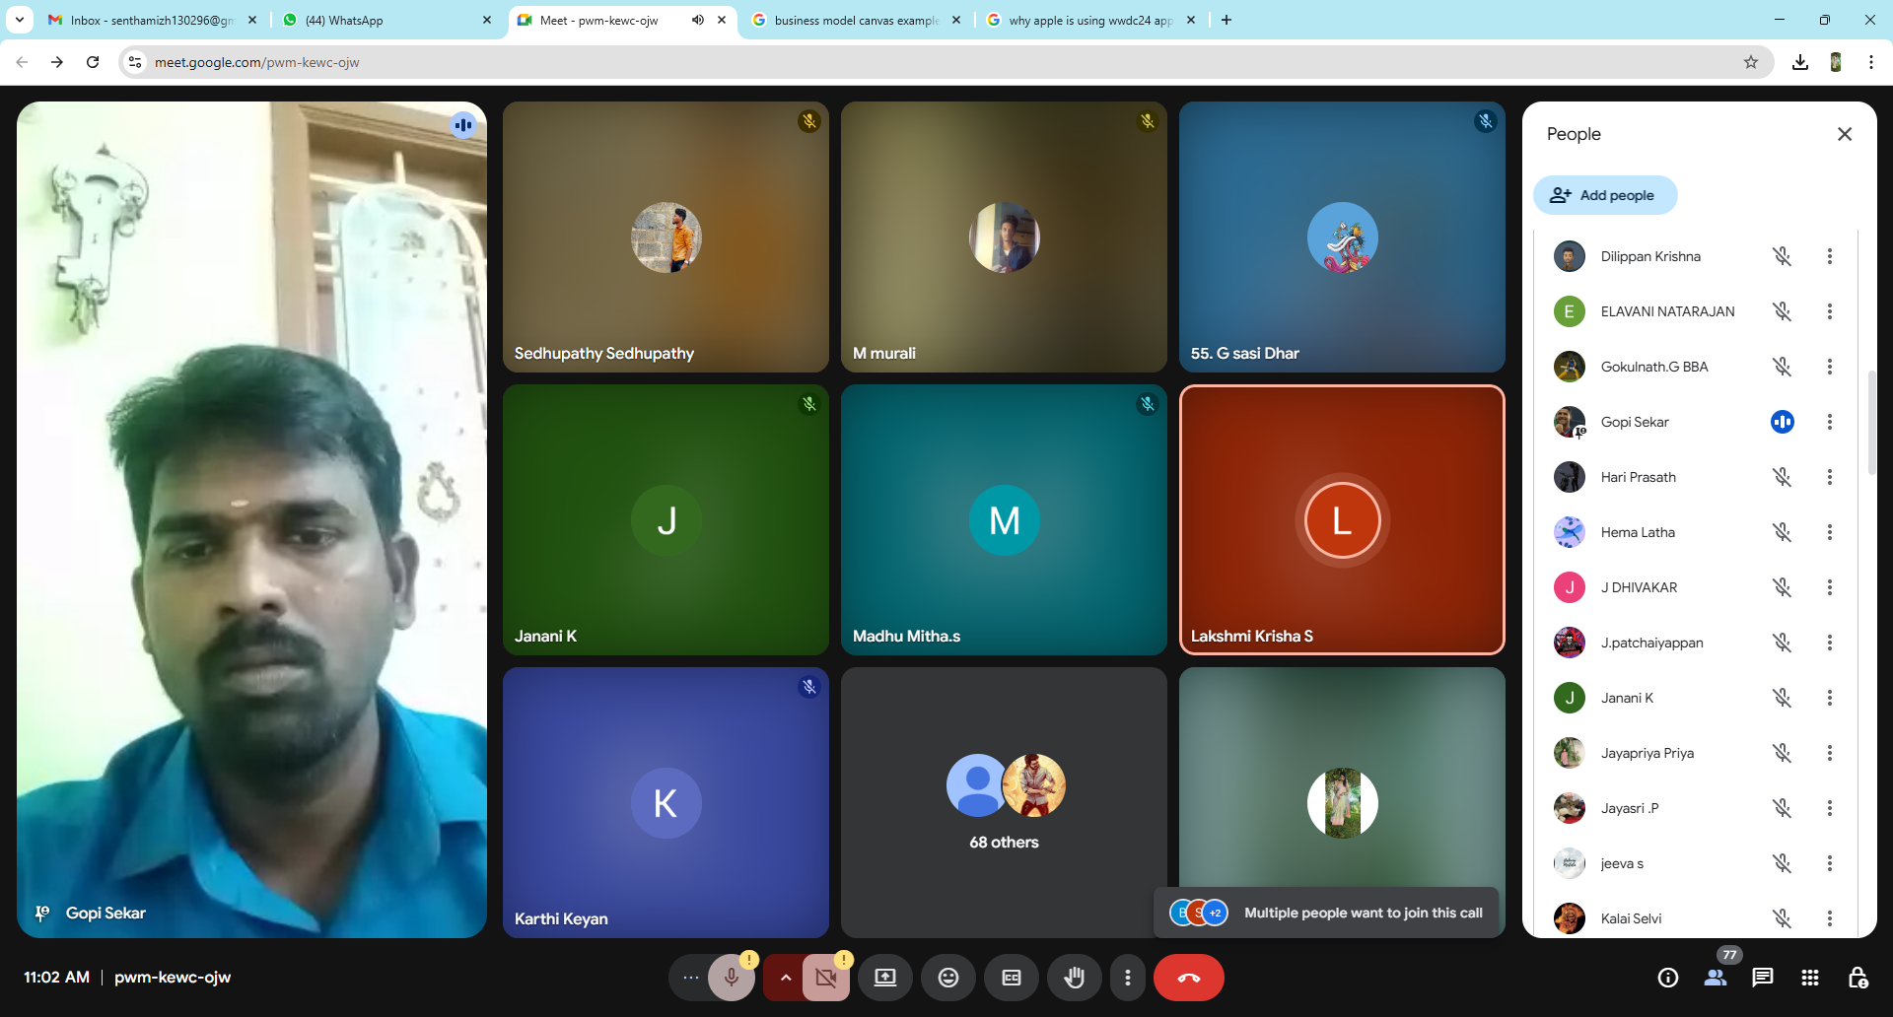Raise your hand
The width and height of the screenshot is (1893, 1017).
[1074, 978]
